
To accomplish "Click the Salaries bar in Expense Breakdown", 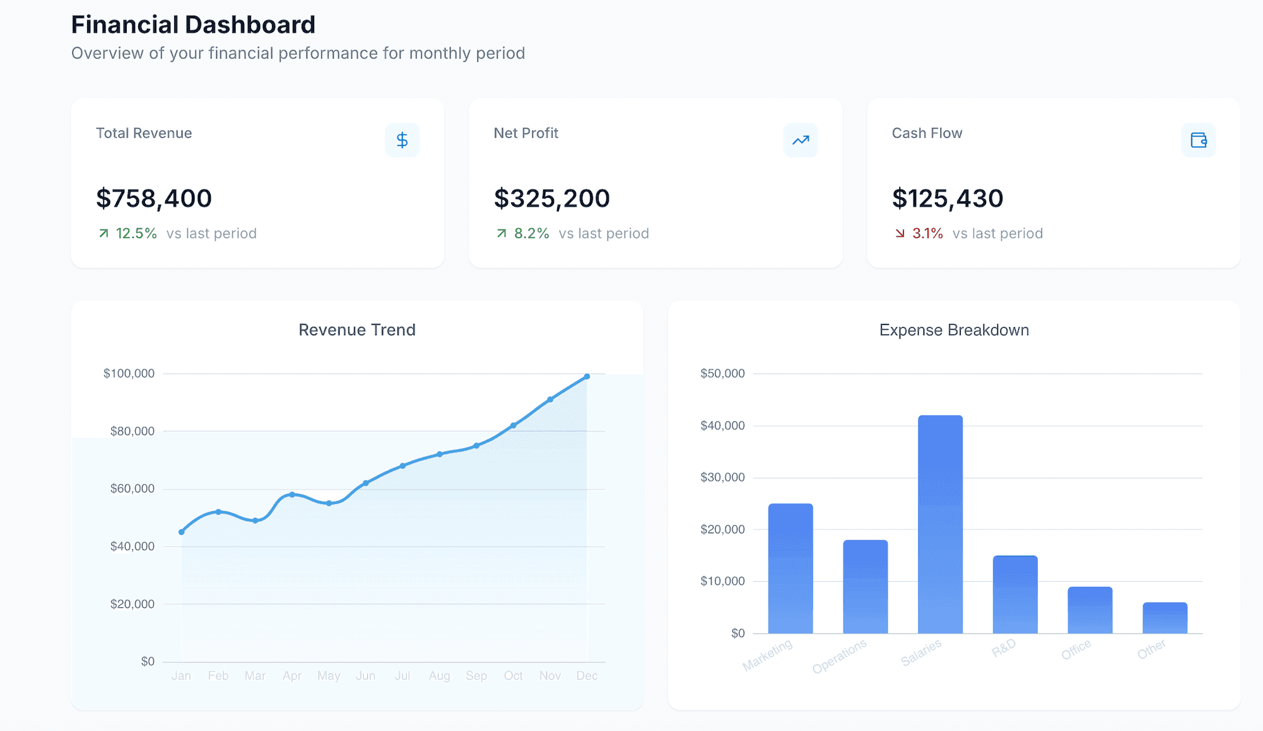I will click(940, 524).
